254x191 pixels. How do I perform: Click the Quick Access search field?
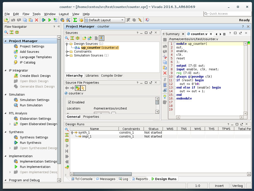click(x=227, y=14)
